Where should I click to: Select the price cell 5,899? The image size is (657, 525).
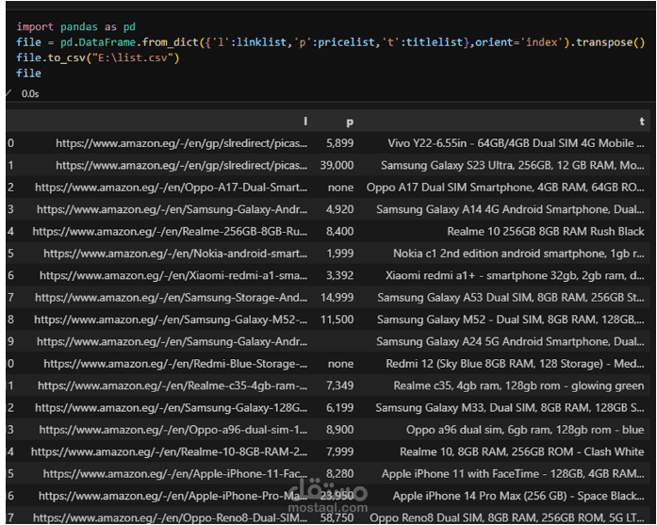point(340,143)
